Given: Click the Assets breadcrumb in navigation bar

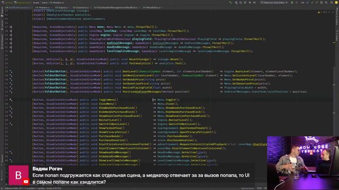Looking at the screenshot, I should tap(36, 3).
